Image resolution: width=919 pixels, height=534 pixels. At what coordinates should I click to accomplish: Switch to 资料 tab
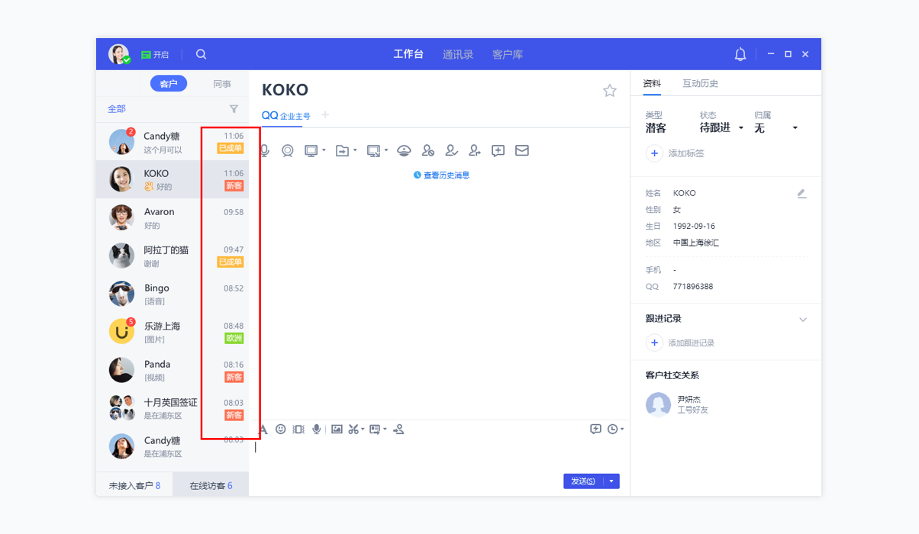652,84
